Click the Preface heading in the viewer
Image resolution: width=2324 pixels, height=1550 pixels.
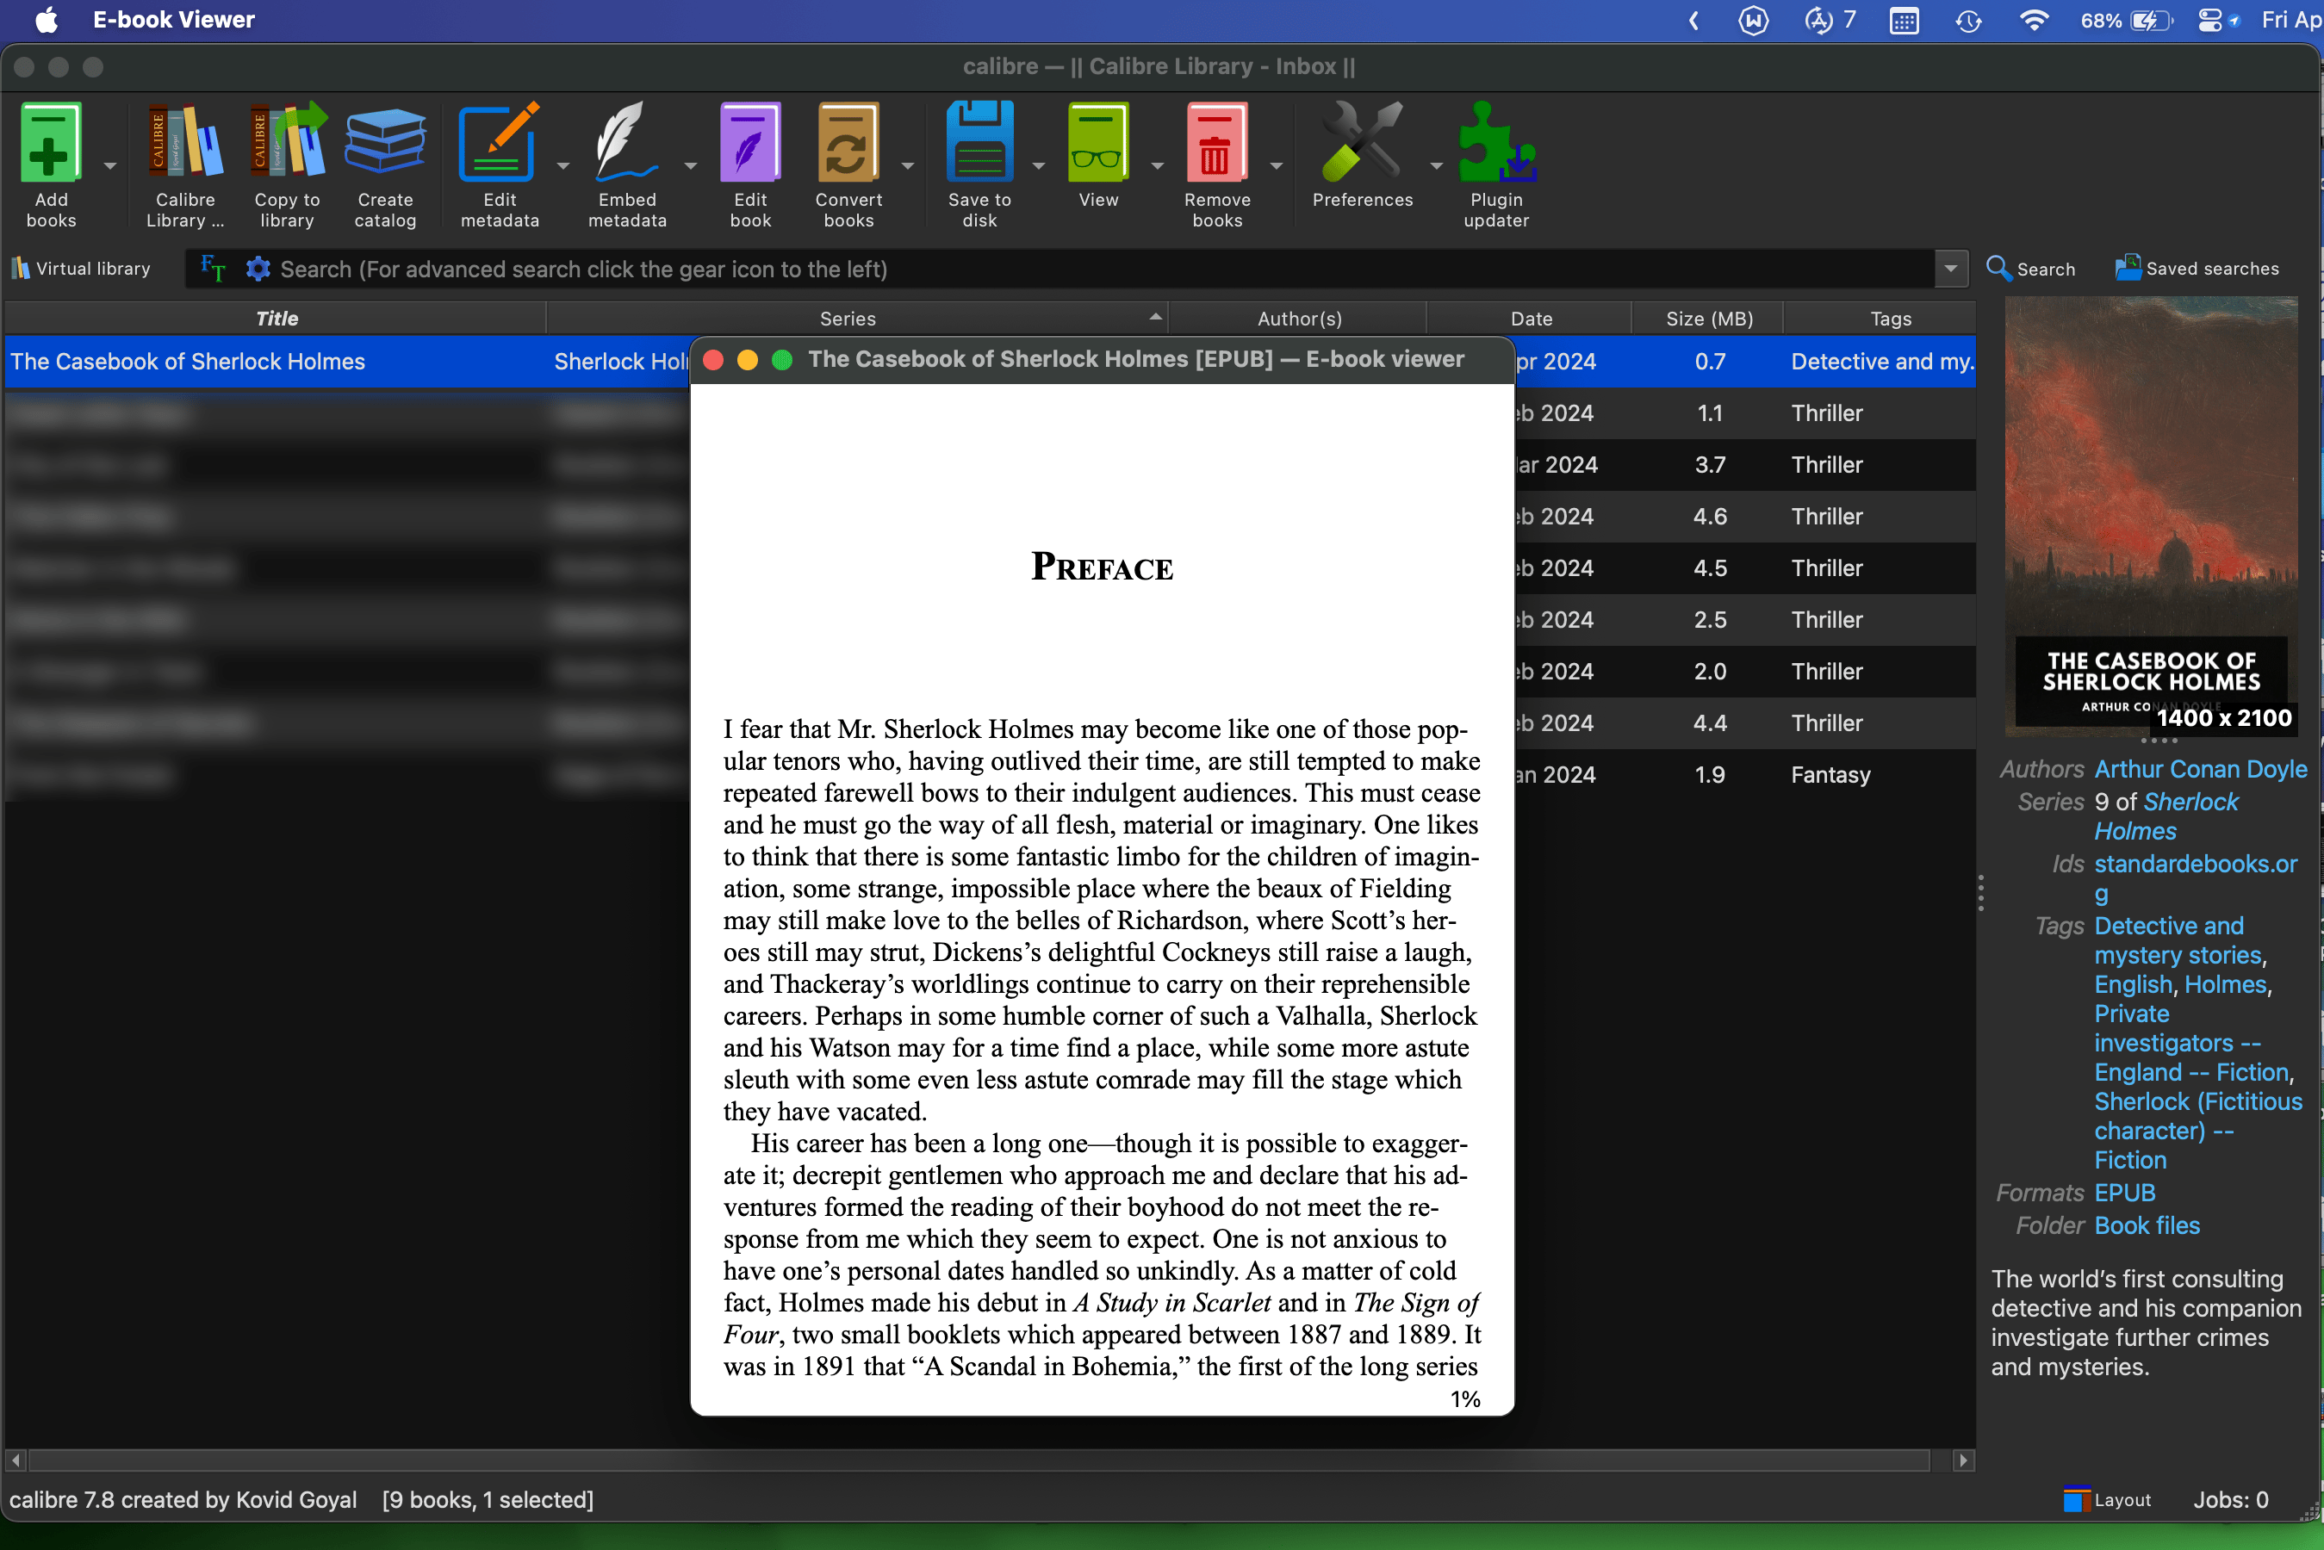click(1101, 567)
